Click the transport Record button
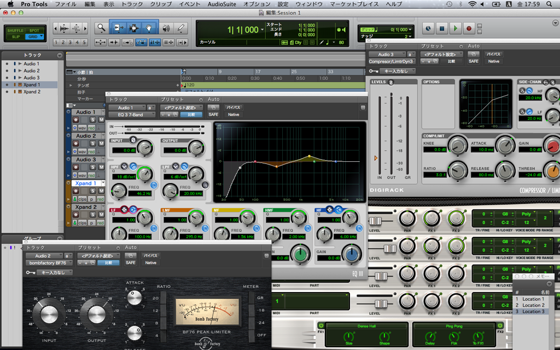The image size is (560, 350). coord(469,28)
